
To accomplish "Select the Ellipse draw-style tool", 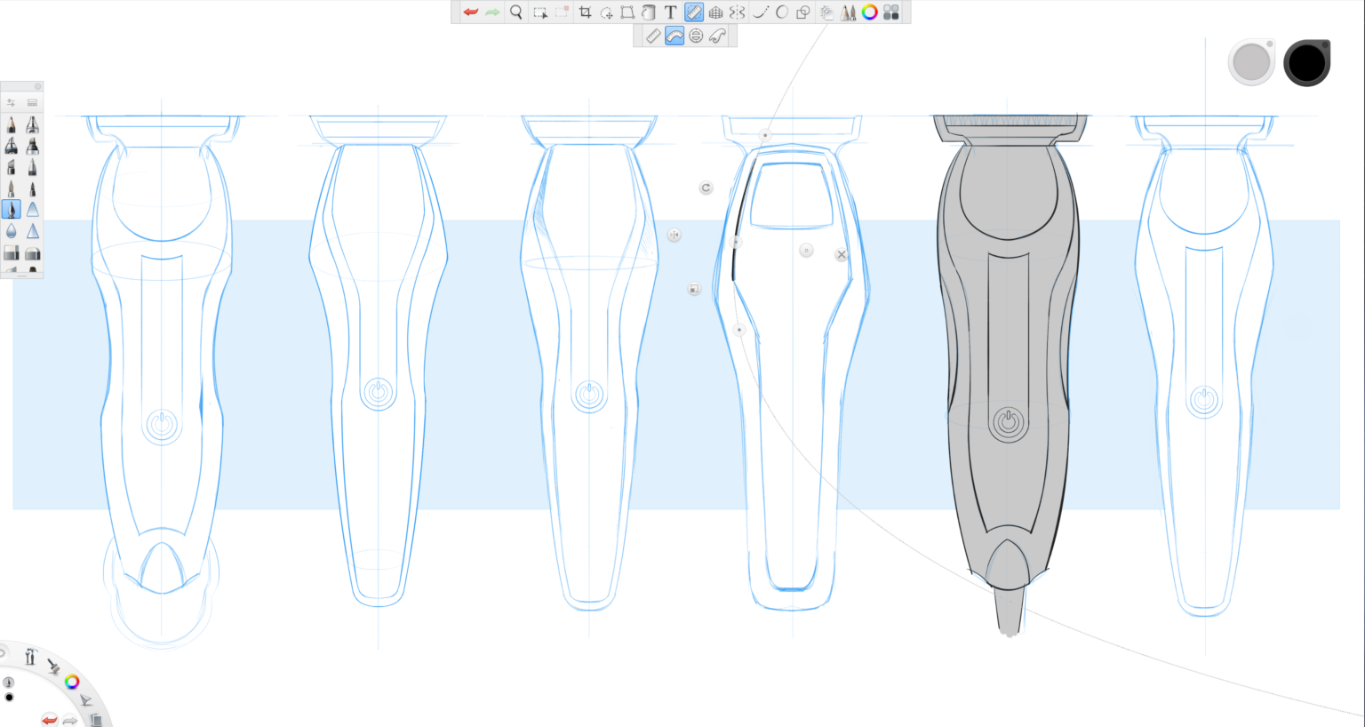I will [782, 12].
